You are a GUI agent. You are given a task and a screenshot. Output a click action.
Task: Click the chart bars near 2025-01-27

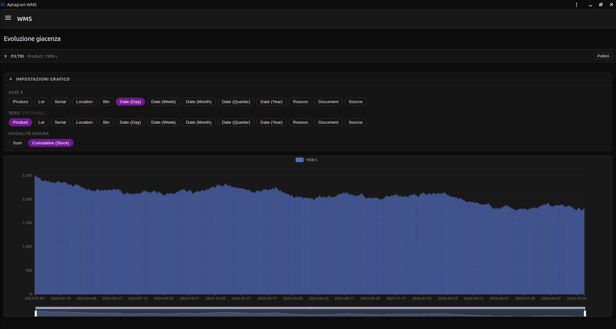(241, 242)
